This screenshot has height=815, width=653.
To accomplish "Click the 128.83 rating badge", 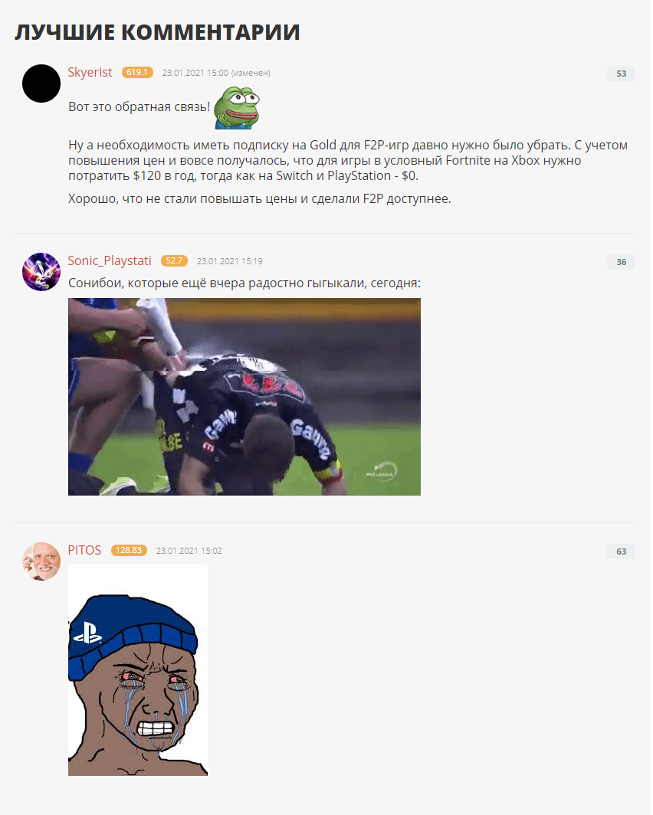I will pos(129,550).
